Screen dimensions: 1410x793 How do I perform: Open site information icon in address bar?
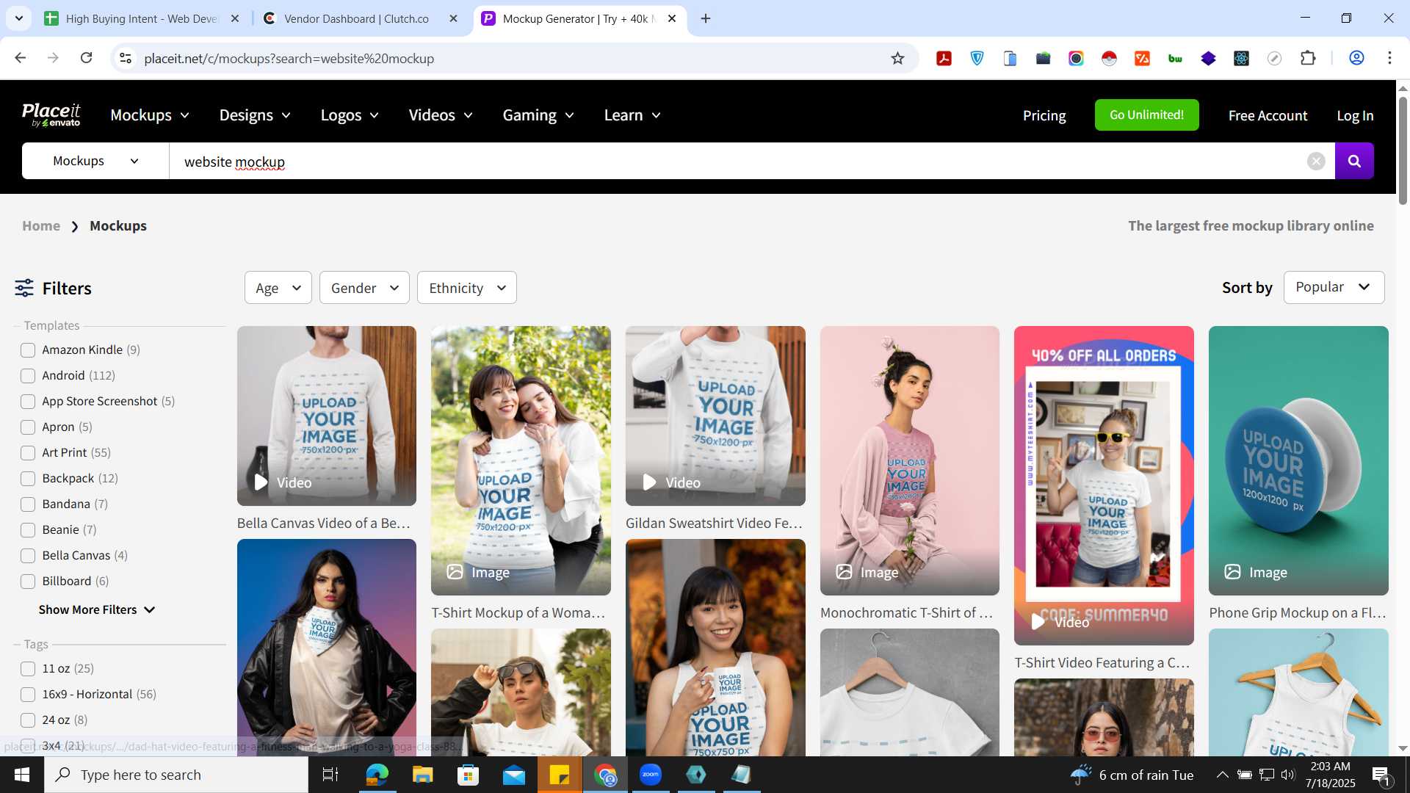[x=126, y=58]
